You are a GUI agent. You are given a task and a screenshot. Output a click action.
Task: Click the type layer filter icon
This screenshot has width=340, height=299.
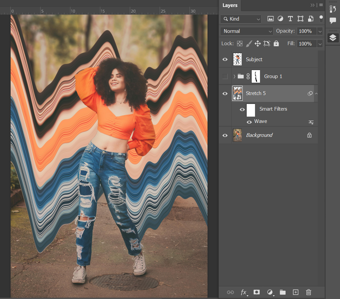click(291, 19)
